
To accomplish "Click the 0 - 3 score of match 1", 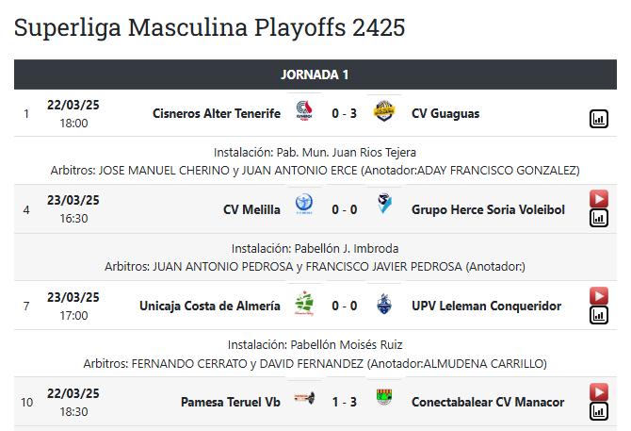I will click(x=344, y=113).
